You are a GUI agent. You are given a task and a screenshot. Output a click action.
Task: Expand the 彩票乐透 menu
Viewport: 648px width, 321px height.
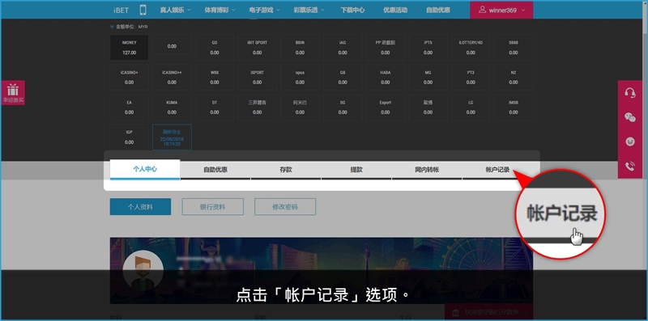click(309, 11)
